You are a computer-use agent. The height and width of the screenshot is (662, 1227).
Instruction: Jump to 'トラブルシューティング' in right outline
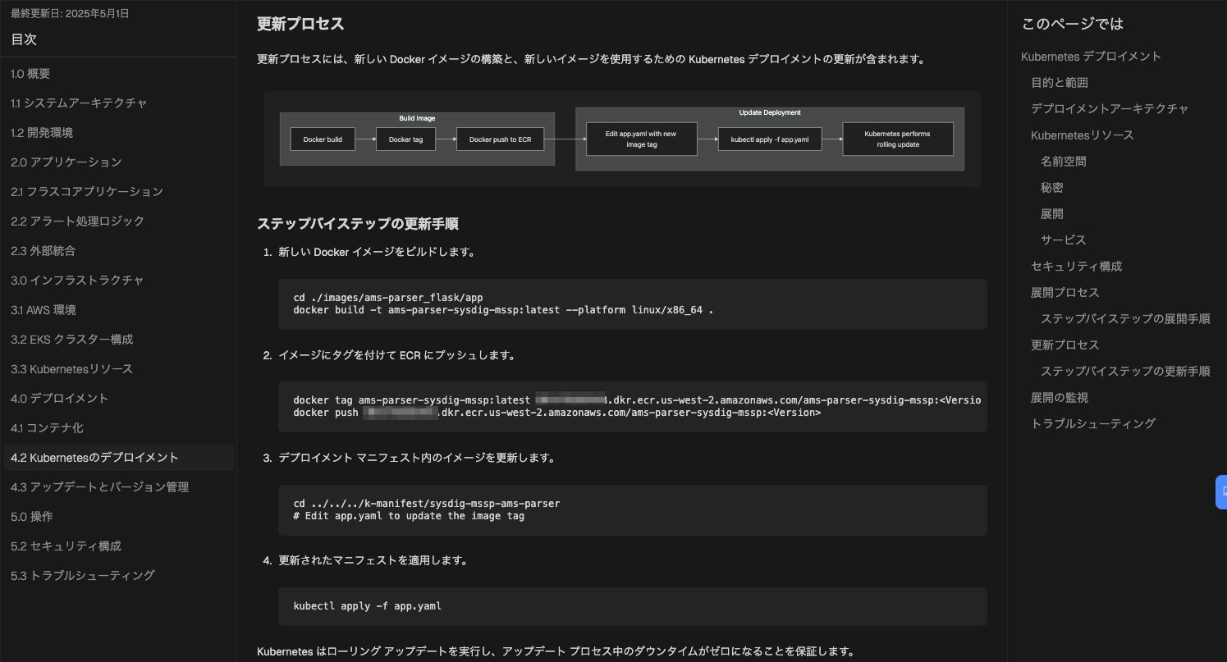click(1093, 424)
